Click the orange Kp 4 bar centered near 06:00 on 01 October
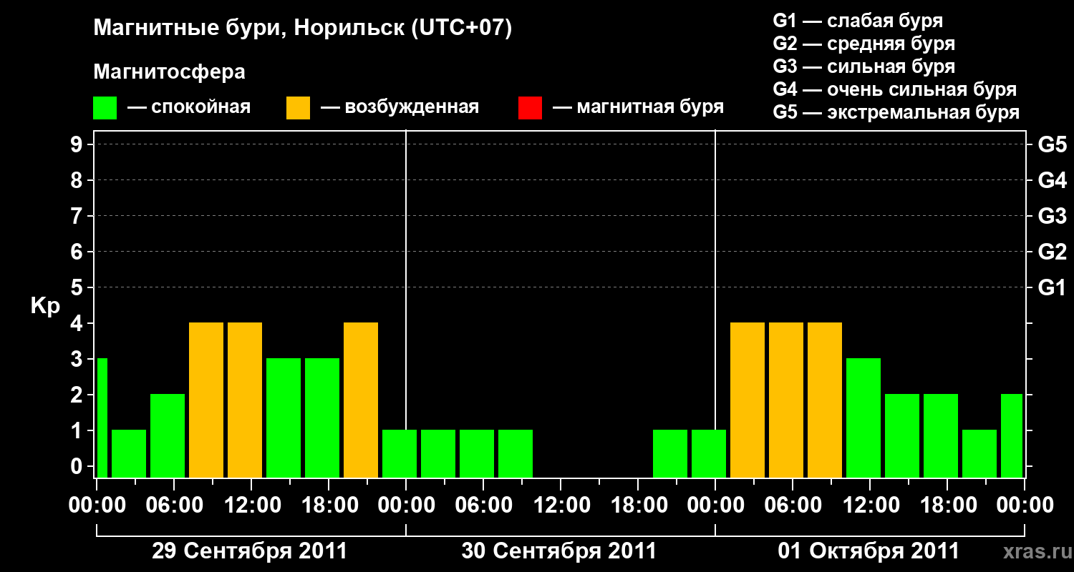The height and width of the screenshot is (572, 1074). [x=786, y=400]
